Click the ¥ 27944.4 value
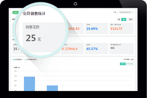 coord(70,49)
